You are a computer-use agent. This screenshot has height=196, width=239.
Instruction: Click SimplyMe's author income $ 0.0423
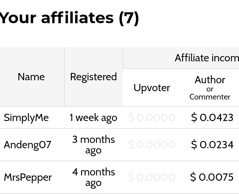coord(212,118)
